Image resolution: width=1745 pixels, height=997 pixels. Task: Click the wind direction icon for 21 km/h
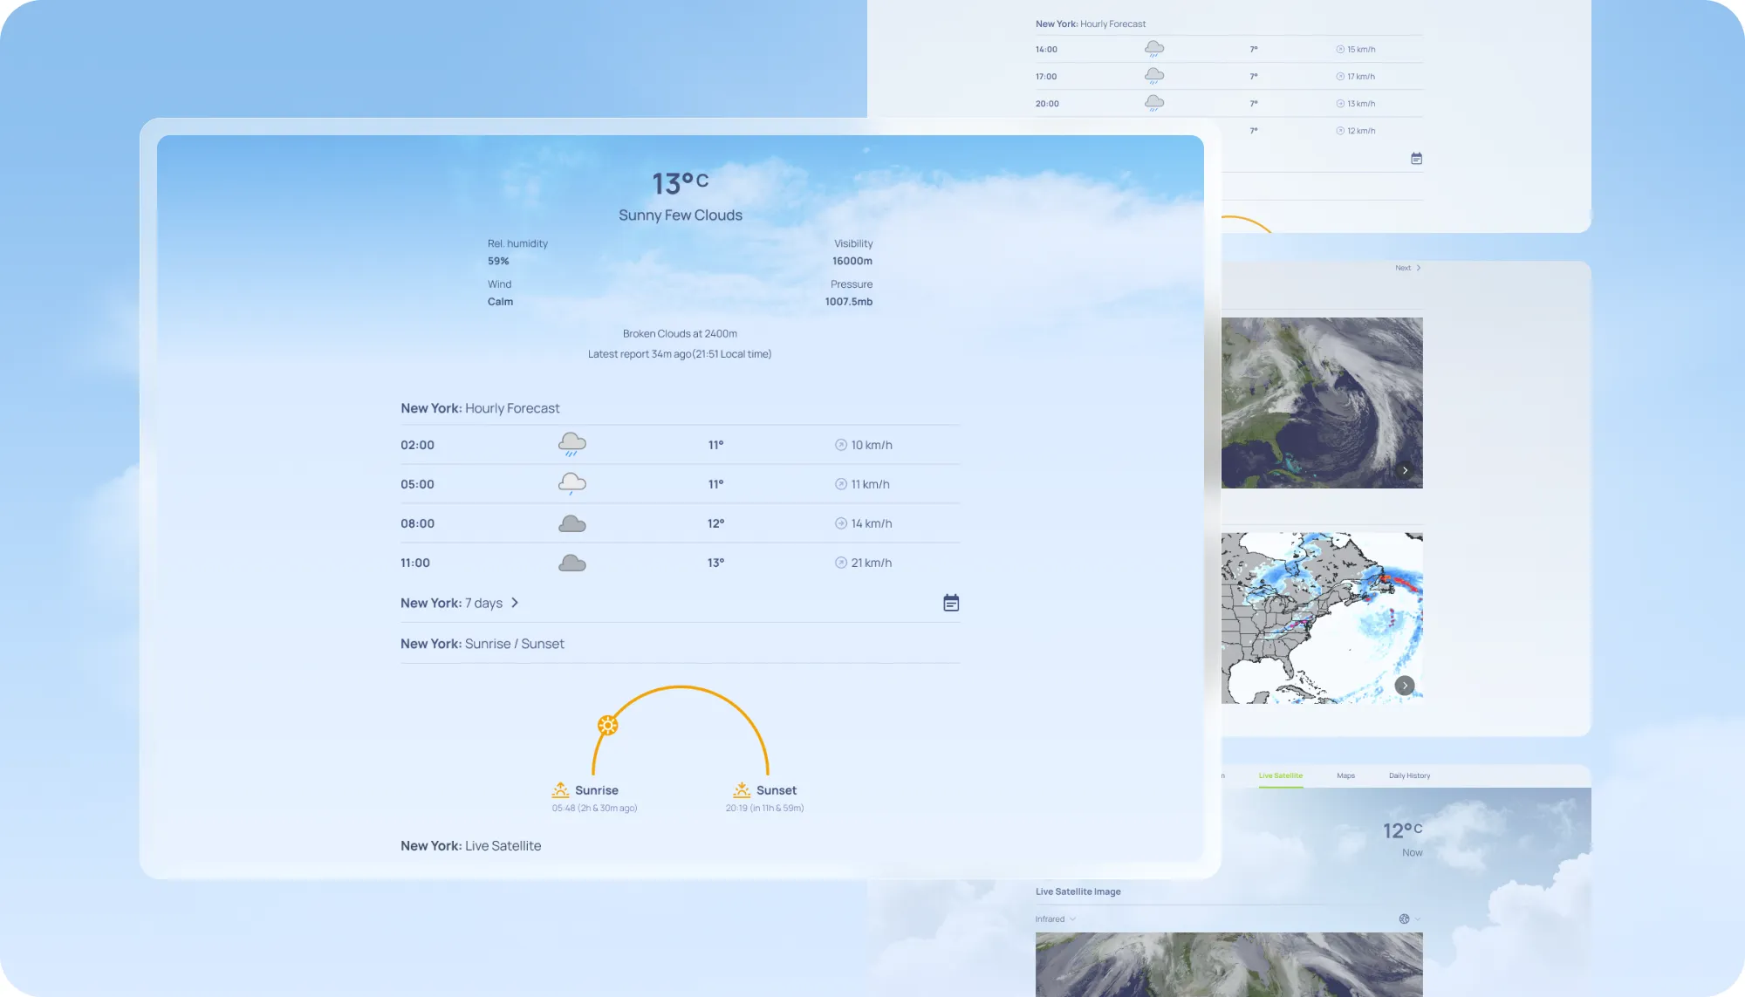coord(840,563)
